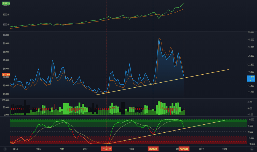
Task: Click the 16.000 left scale label
Action: click(x=6, y=86)
